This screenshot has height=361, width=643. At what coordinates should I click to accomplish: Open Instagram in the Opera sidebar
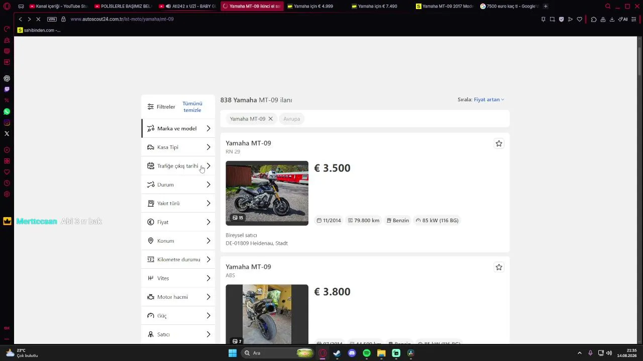(7, 122)
